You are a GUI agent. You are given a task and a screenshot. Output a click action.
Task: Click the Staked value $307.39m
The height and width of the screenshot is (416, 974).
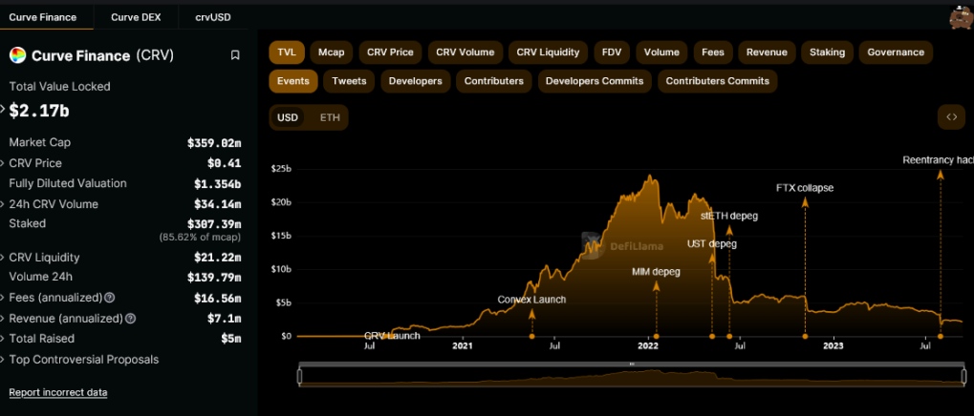(x=214, y=224)
